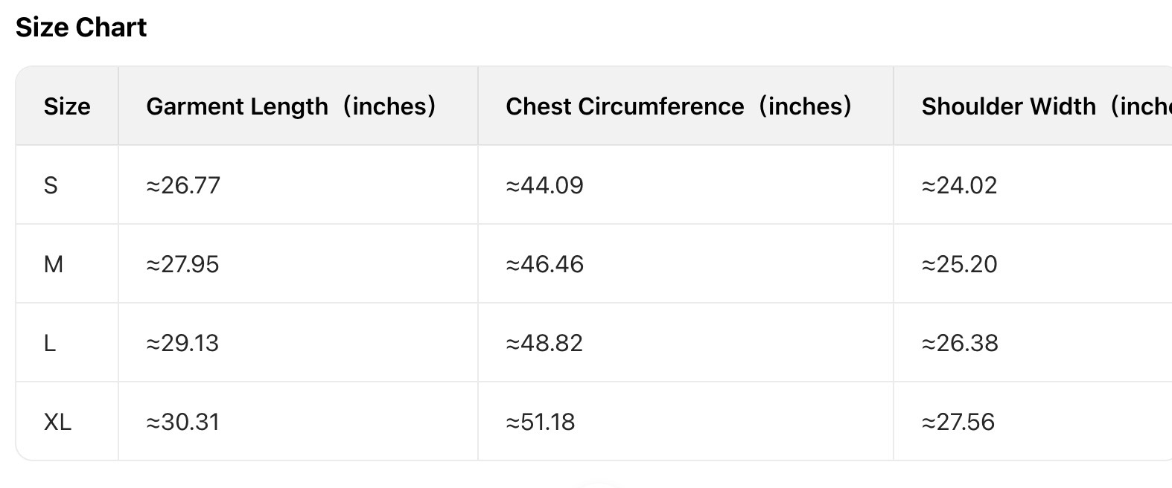Click garment length value ≈27.95
The height and width of the screenshot is (488, 1172).
click(182, 264)
